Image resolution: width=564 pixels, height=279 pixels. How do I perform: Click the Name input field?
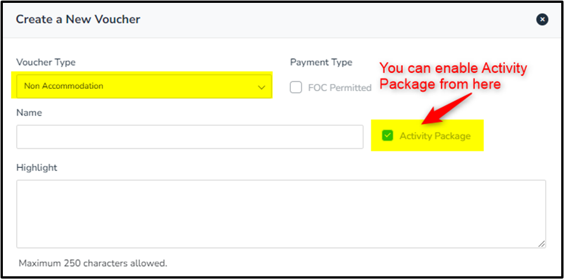click(190, 137)
